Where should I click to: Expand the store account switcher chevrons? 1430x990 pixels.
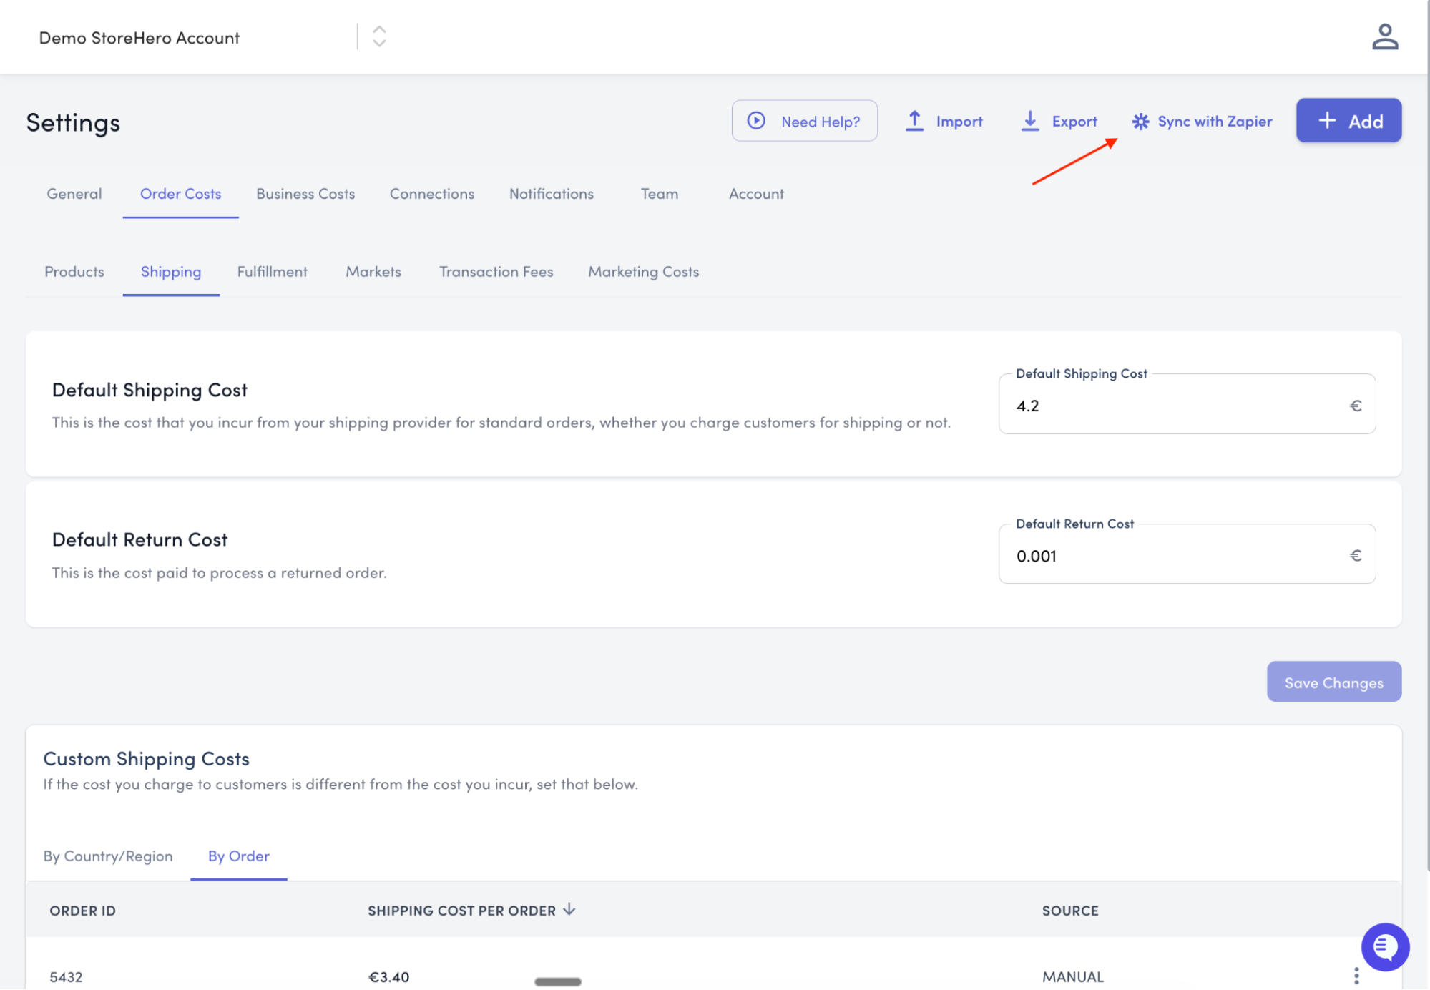coord(379,36)
